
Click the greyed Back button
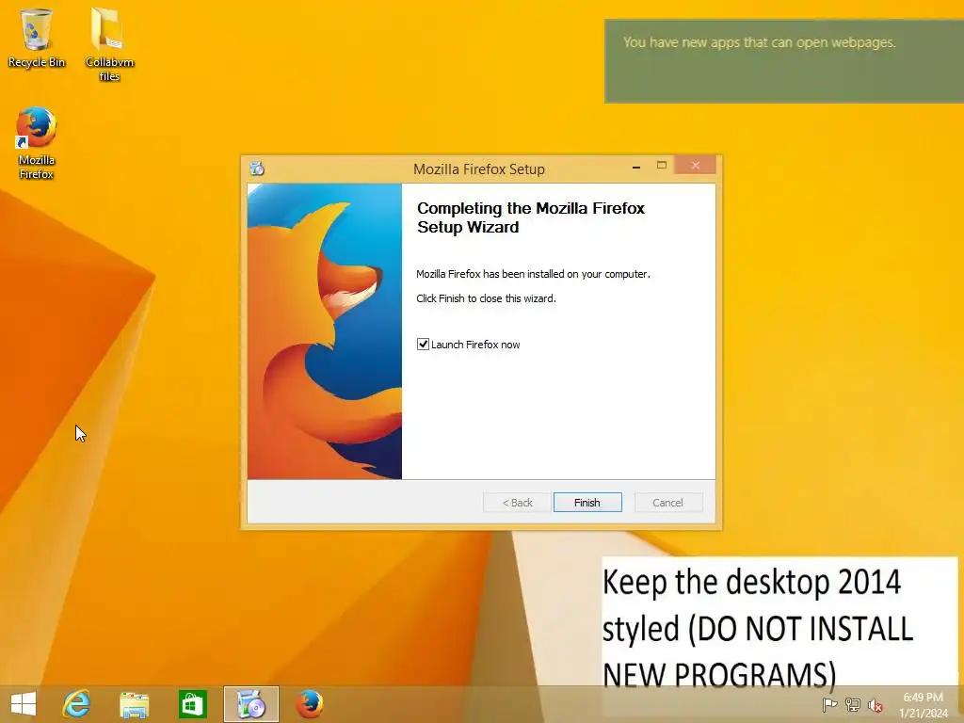coord(517,503)
